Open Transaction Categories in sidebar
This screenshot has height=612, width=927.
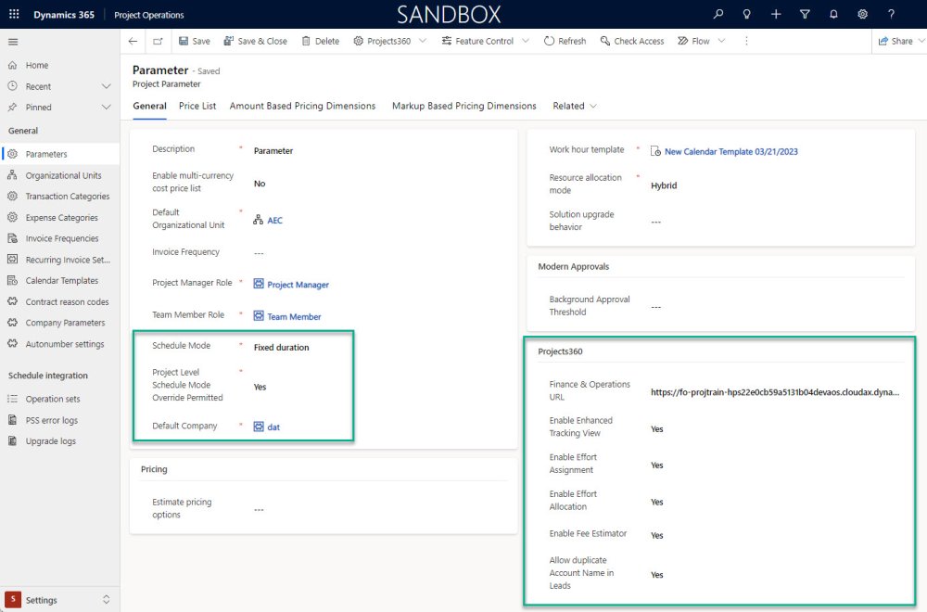[59, 197]
